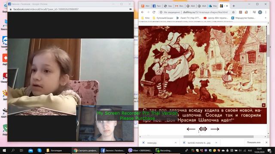The width and height of the screenshot is (275, 154).
Task: Open the 'kartinki-menshe-b...jpg' downloaded file
Action: 199,142
